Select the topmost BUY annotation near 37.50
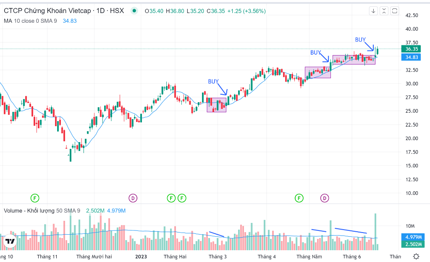This screenshot has width=430, height=262. [360, 40]
